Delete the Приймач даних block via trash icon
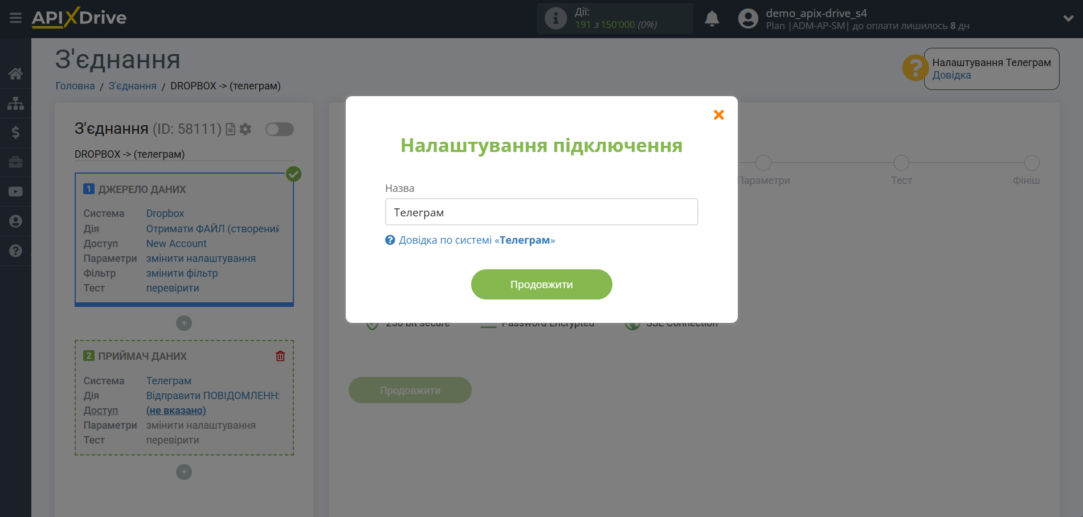 (x=280, y=355)
